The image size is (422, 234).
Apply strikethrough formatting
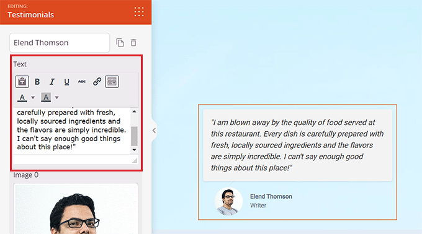click(x=82, y=82)
